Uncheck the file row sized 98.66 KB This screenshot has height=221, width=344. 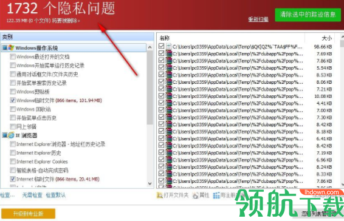click(162, 46)
